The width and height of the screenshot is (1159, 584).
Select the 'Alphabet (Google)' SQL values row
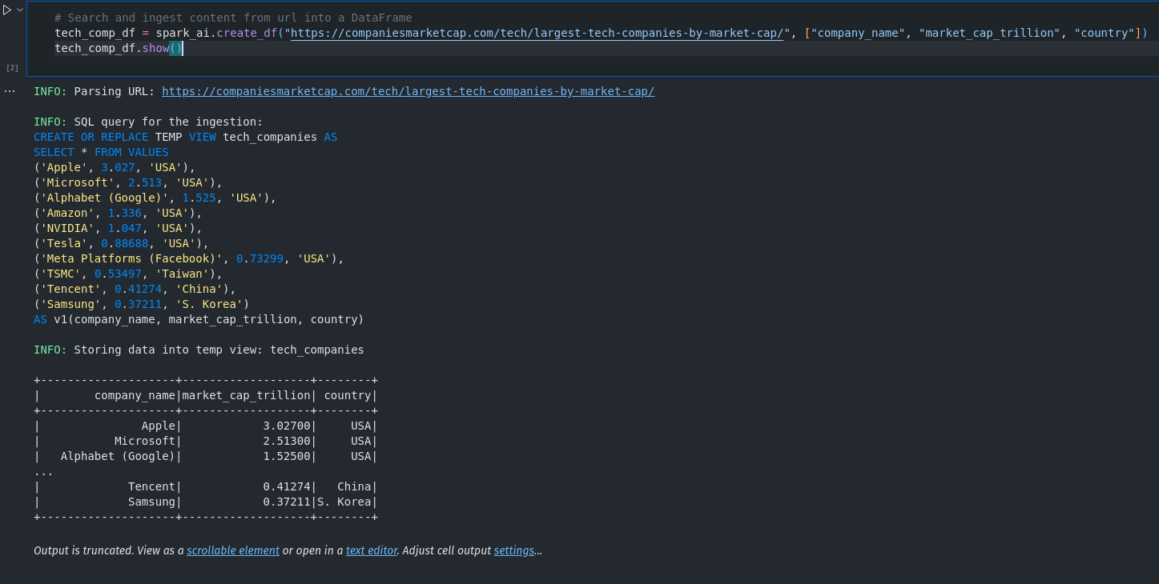(155, 198)
